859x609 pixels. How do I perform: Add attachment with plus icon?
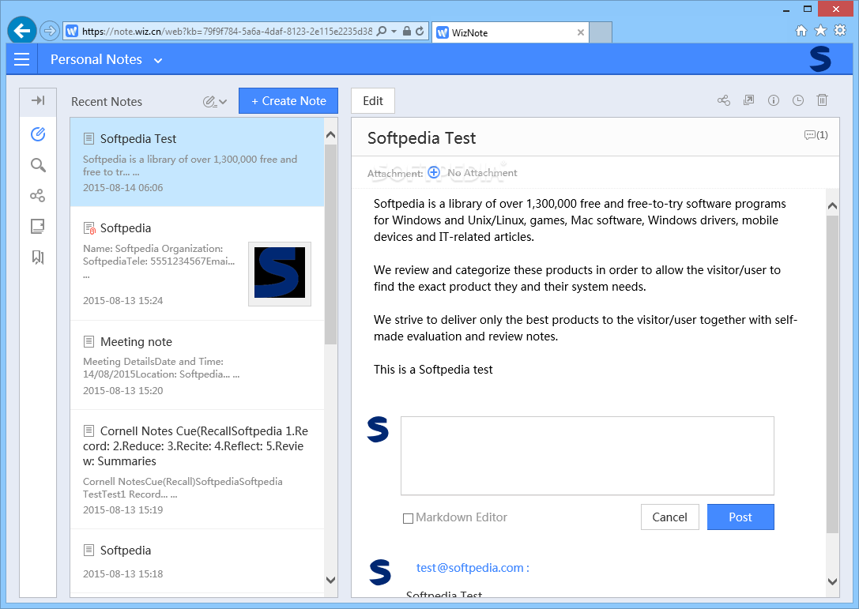pyautogui.click(x=434, y=172)
